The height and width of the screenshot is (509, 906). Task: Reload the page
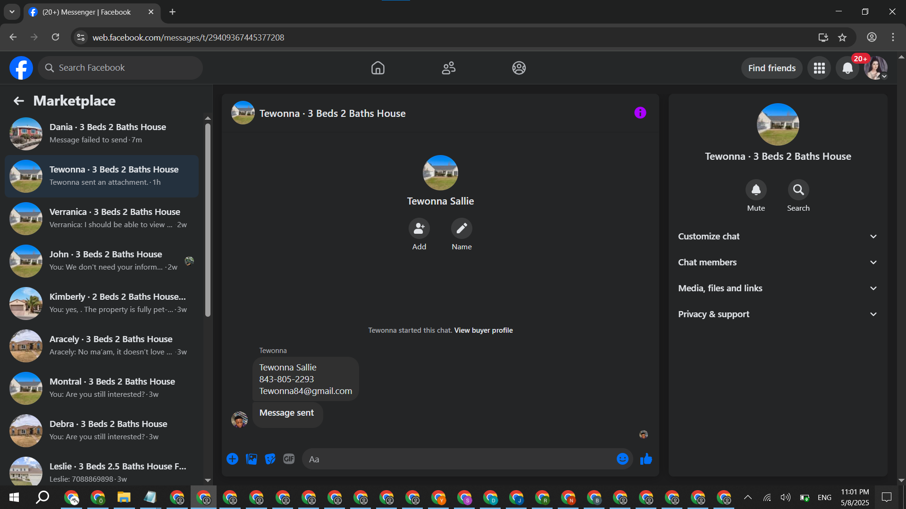pyautogui.click(x=55, y=37)
